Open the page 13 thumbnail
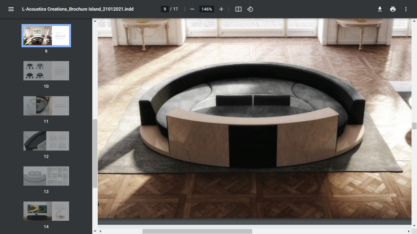The width and height of the screenshot is (417, 234). 46,176
